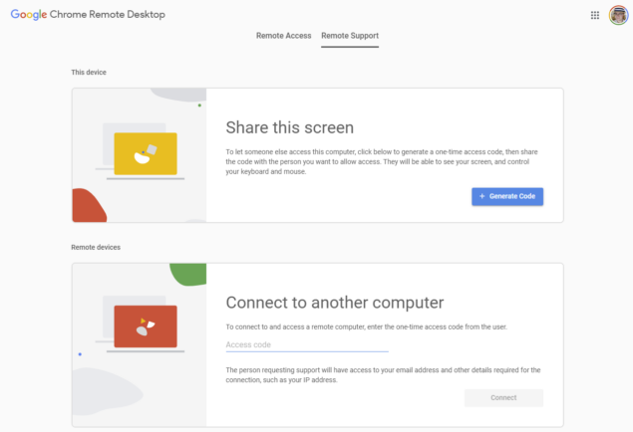Open the Google apps grid icon
Screen dimensions: 633x432
pos(595,15)
